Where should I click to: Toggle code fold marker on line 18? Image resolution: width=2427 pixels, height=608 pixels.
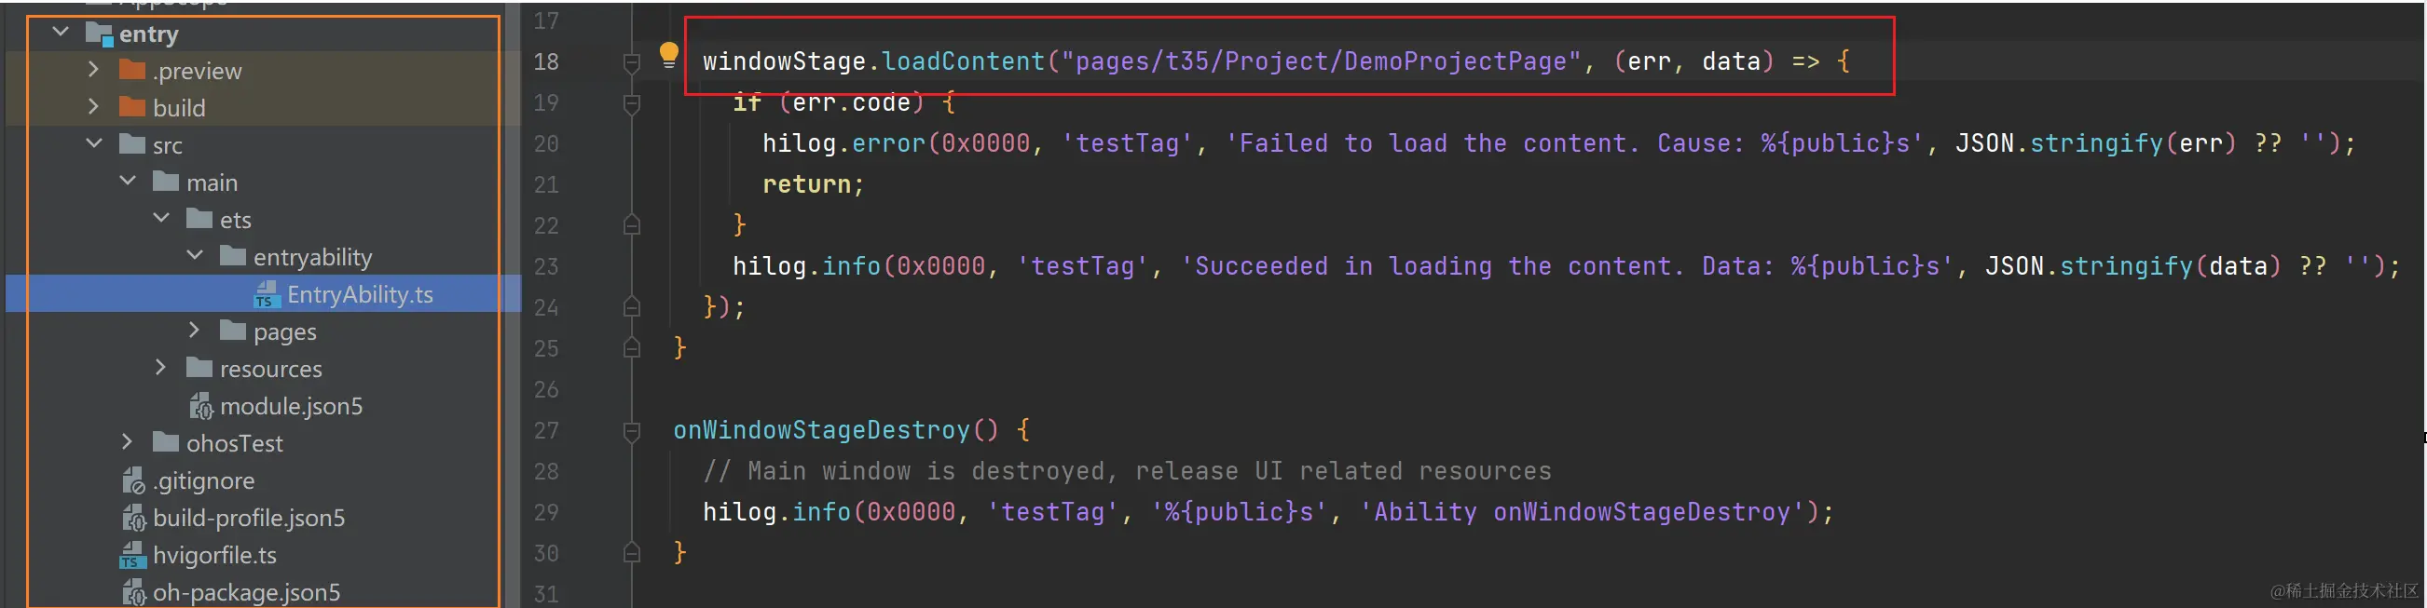pyautogui.click(x=632, y=62)
